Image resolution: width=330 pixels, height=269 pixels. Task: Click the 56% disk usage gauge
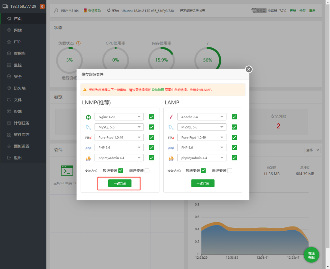208,60
